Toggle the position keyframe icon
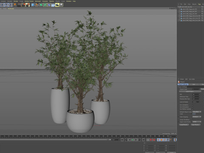204x153 pixels. [159, 140]
